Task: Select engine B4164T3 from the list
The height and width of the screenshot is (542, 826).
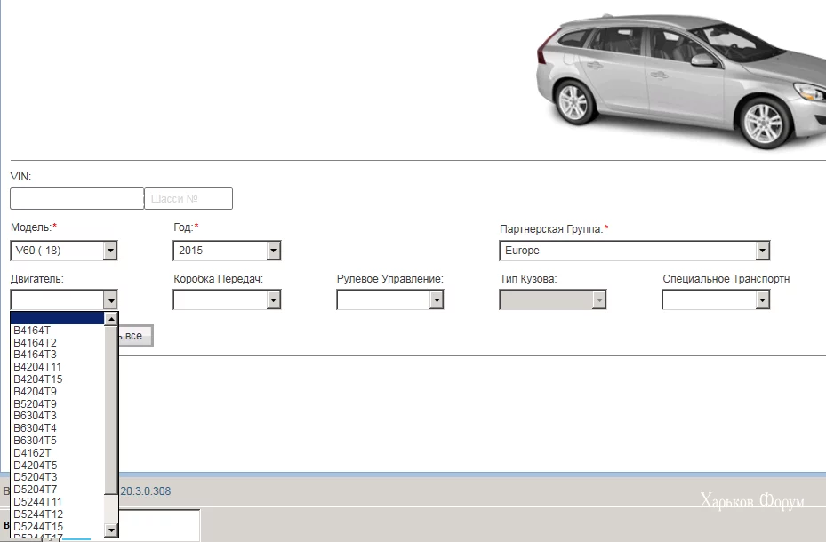Action: (x=58, y=355)
